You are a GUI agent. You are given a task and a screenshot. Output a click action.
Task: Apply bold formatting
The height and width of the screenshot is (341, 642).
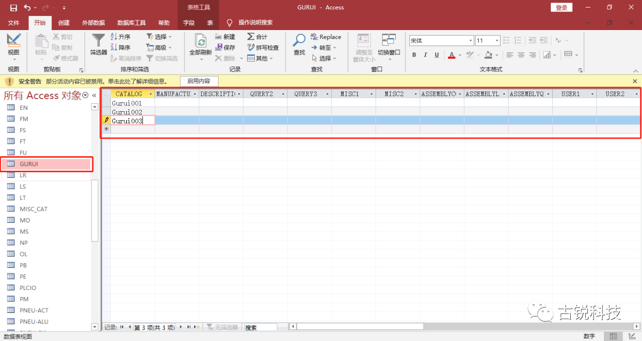click(x=414, y=55)
